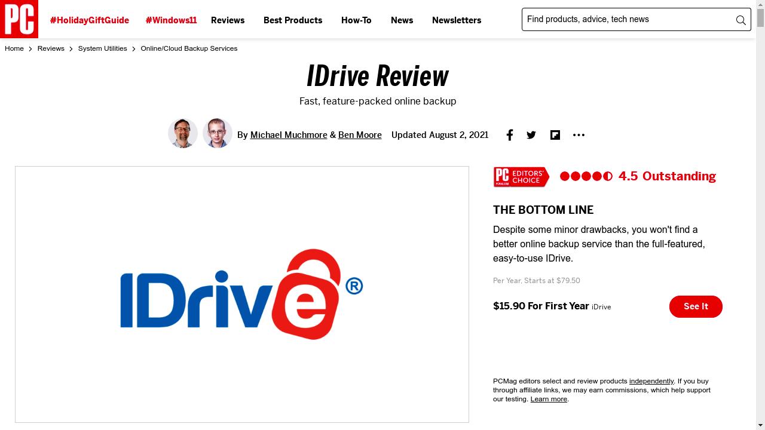Open the Learn more link

[x=549, y=399]
